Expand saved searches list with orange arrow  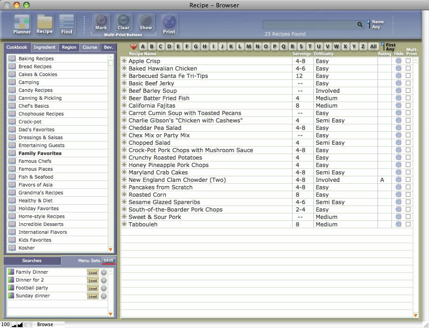point(110,314)
